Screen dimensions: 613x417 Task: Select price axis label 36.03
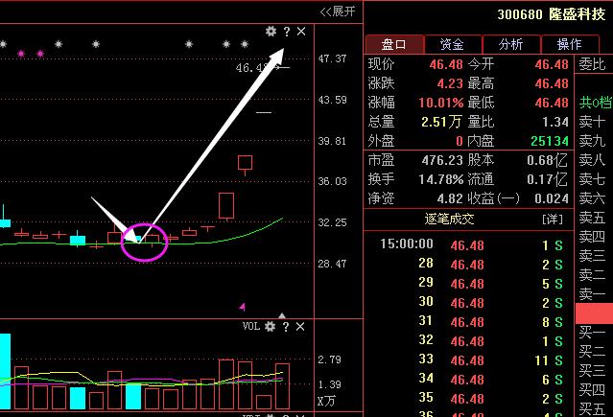(x=332, y=181)
